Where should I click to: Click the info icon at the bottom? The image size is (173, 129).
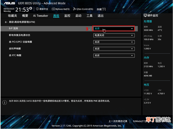5,102
